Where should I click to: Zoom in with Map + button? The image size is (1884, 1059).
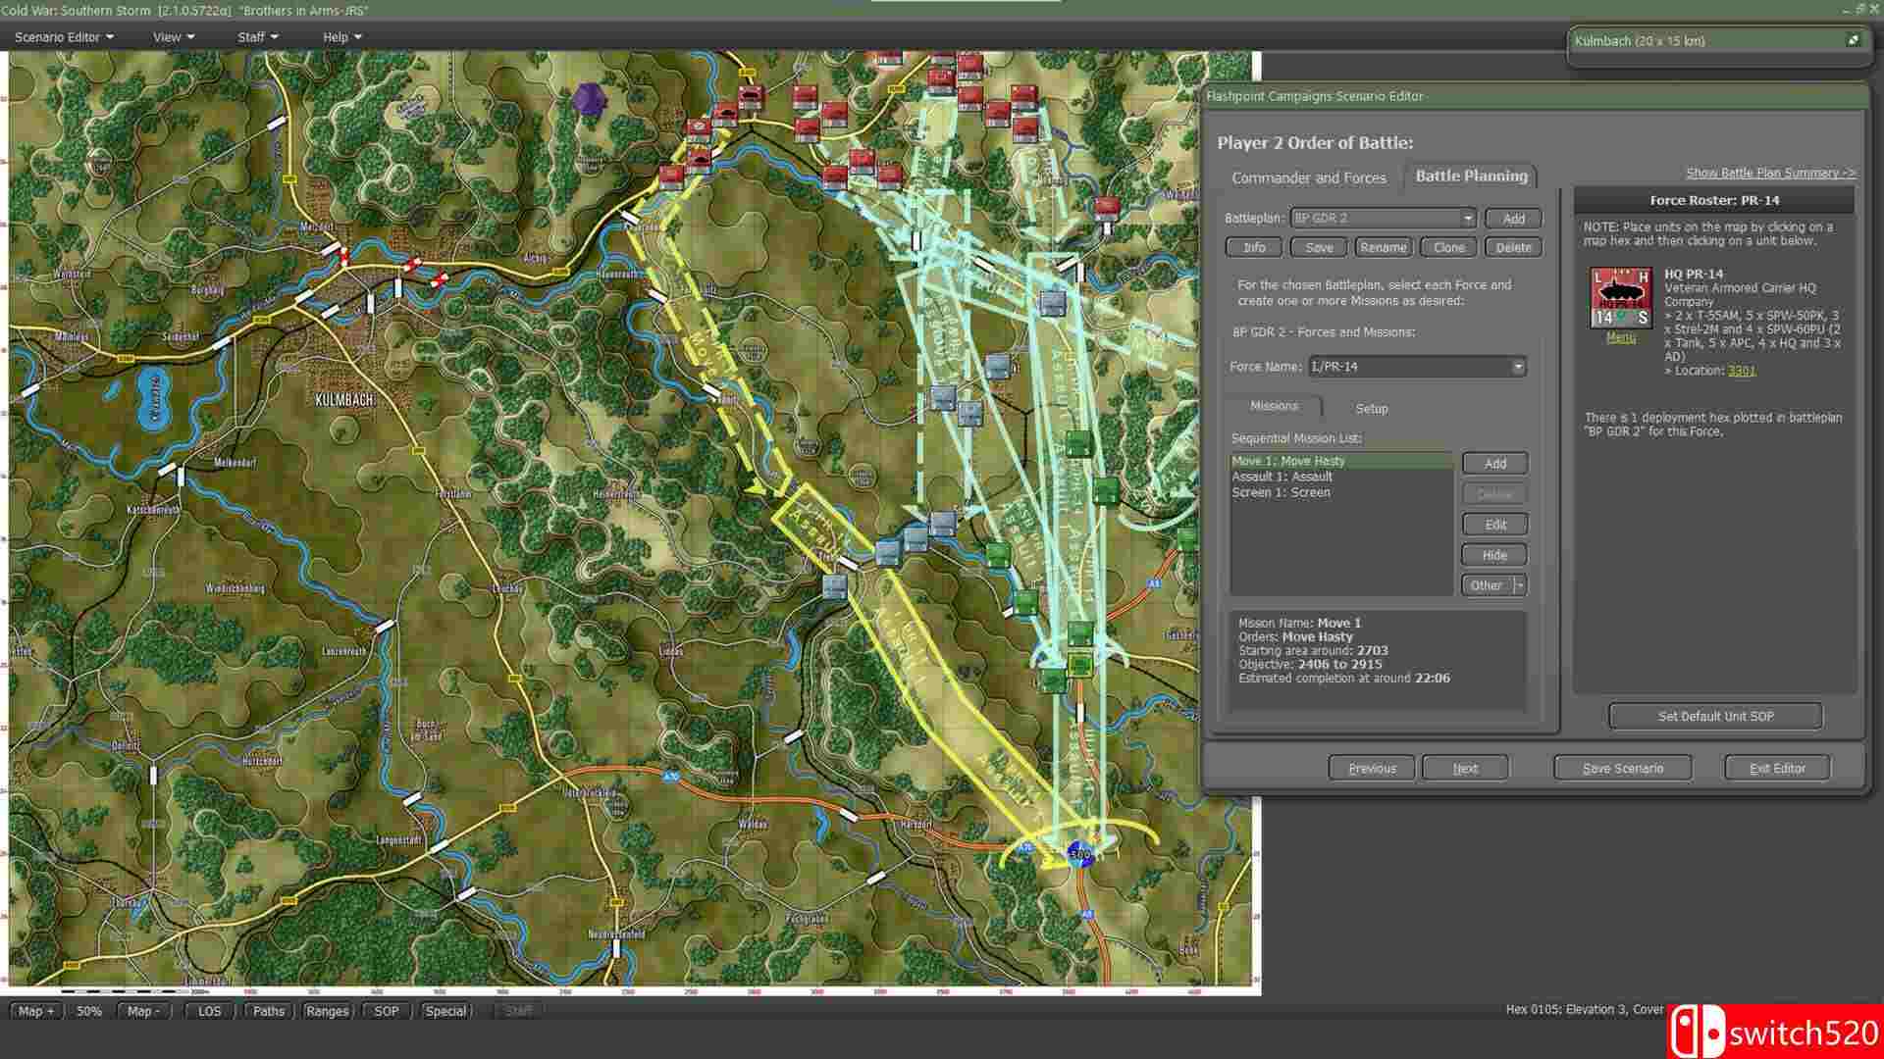[36, 1011]
